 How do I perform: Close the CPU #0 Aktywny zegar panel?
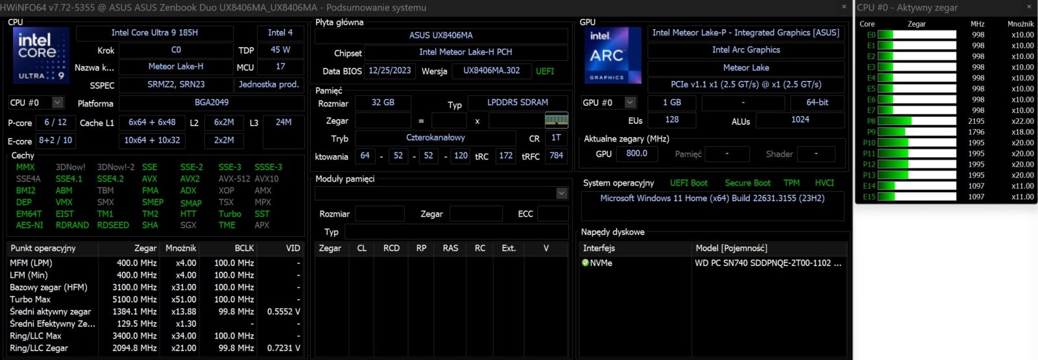point(1029,6)
